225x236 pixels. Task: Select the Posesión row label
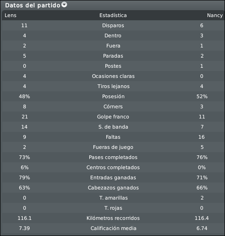click(113, 96)
